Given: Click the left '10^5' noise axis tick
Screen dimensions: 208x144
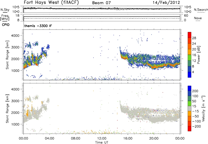Looking at the screenshot, I should 16,7.
